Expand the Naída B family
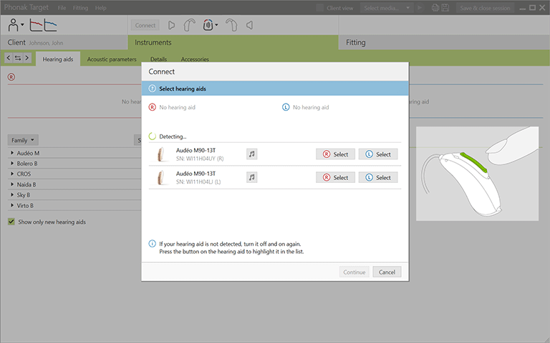The height and width of the screenshot is (343, 550). pyautogui.click(x=13, y=184)
